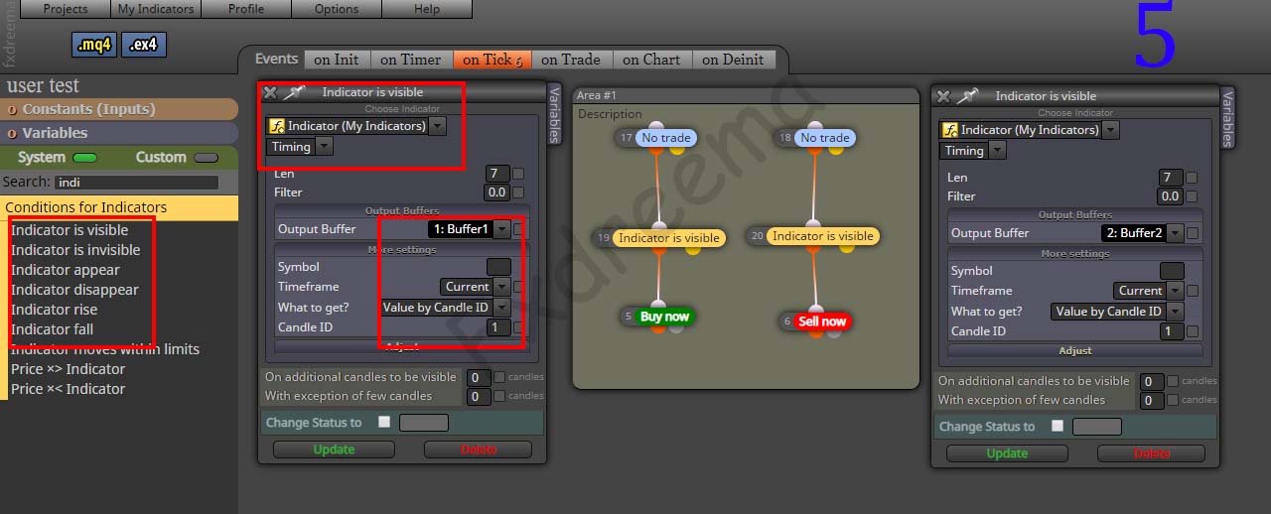
Task: Click orange output dot of block 17 No trade
Action: pyautogui.click(x=657, y=151)
